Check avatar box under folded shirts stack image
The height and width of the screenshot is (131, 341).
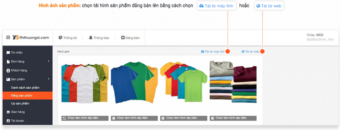point(212,118)
